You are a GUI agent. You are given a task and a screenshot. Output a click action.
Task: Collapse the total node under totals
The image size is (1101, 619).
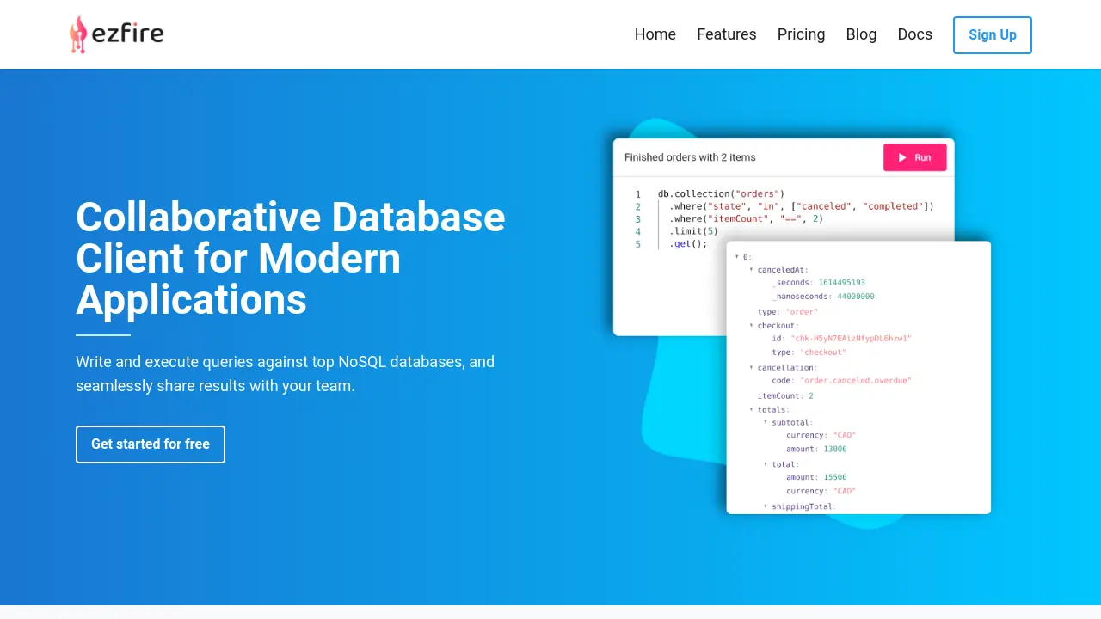766,464
